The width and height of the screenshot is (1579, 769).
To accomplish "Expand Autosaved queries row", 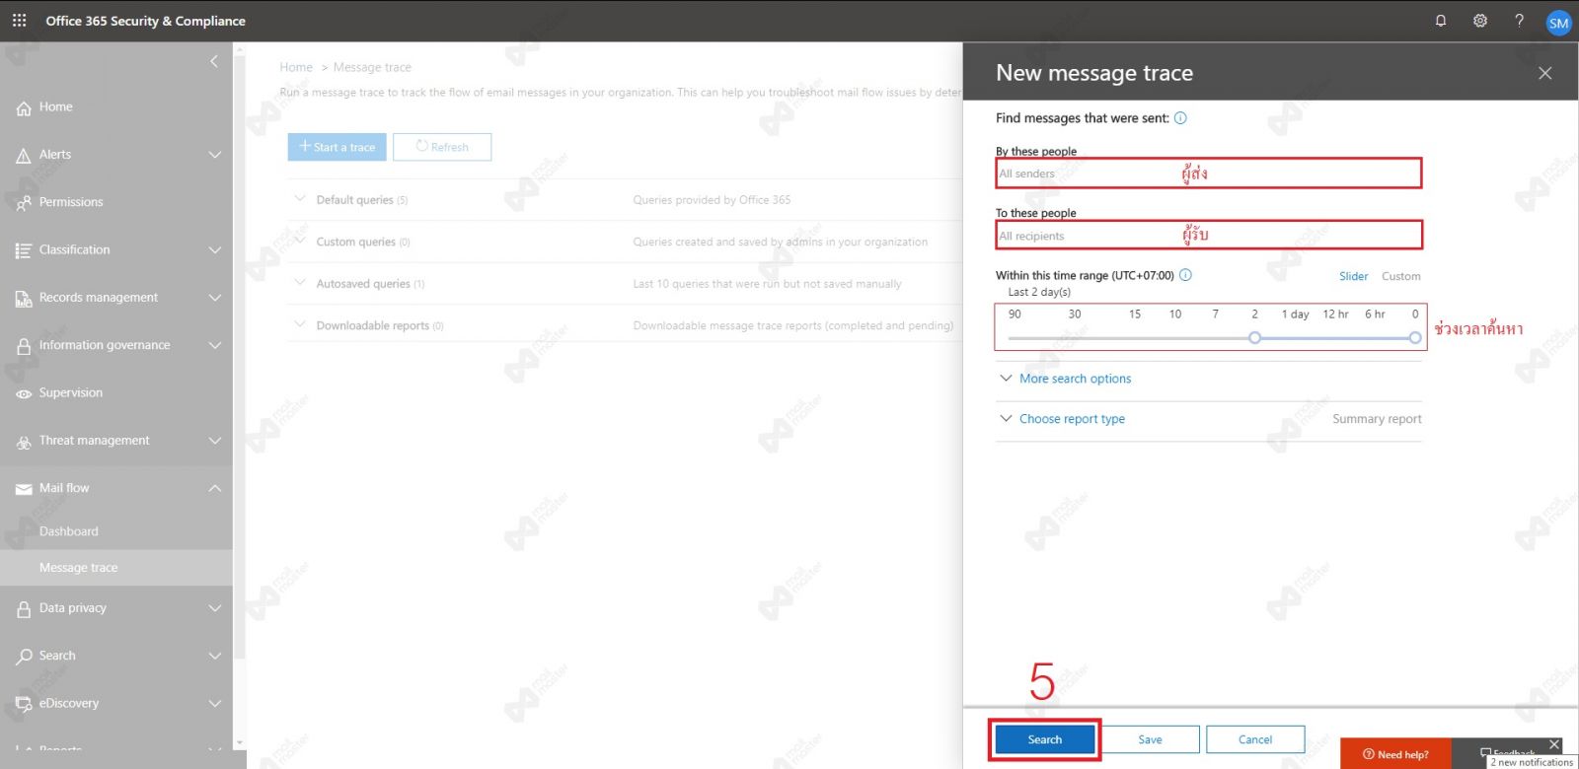I will tap(300, 283).
